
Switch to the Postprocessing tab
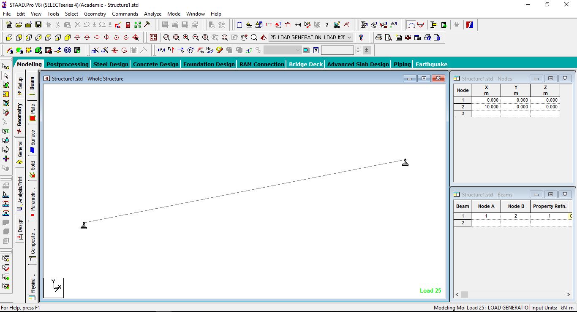[68, 64]
